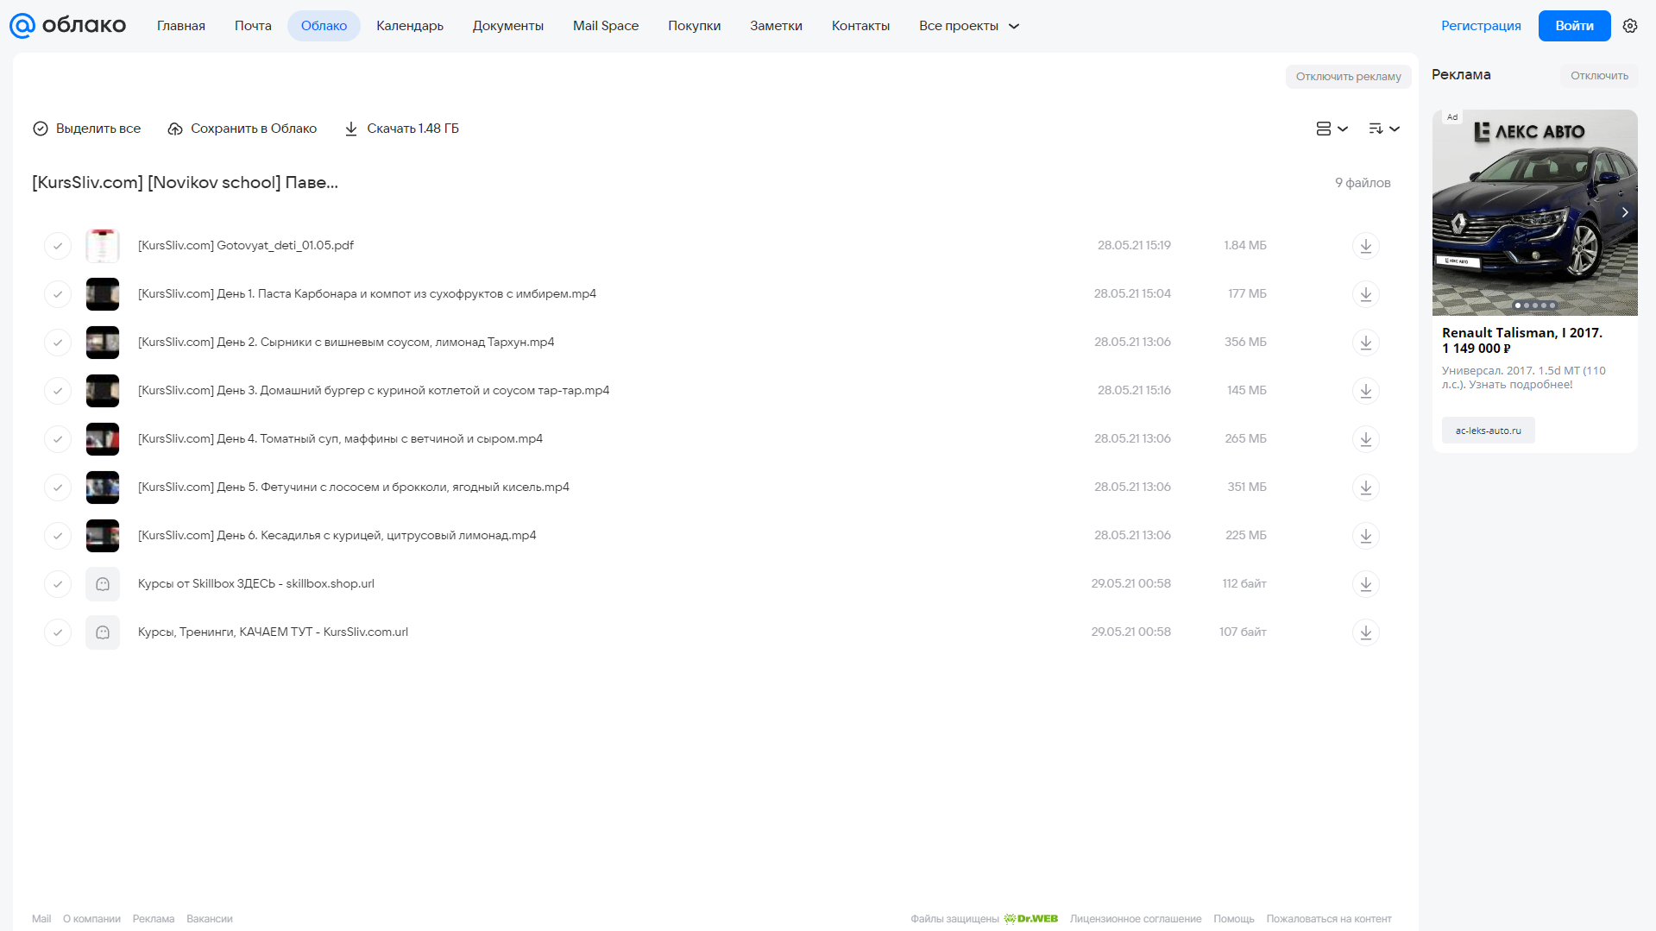Advance the car ad carousel arrow

[x=1624, y=212]
